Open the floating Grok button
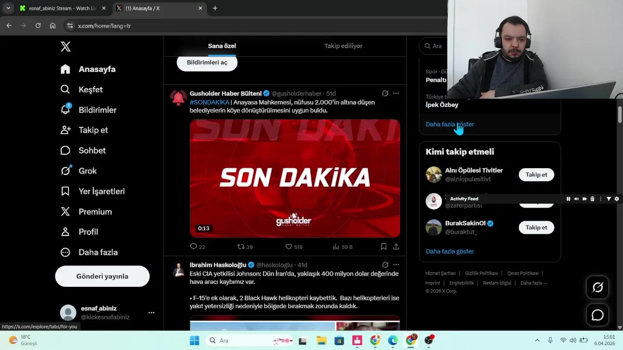 pyautogui.click(x=598, y=287)
